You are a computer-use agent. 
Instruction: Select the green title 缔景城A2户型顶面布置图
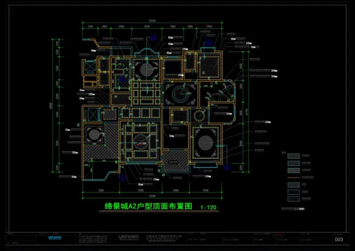tap(149, 206)
